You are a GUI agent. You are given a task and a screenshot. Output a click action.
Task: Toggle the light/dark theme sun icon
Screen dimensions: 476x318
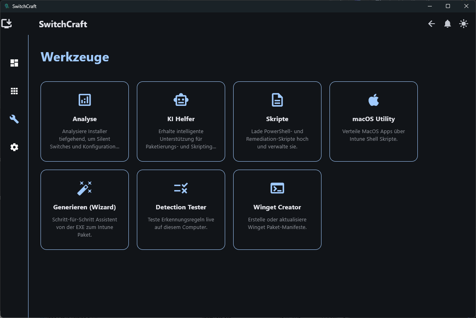[464, 24]
